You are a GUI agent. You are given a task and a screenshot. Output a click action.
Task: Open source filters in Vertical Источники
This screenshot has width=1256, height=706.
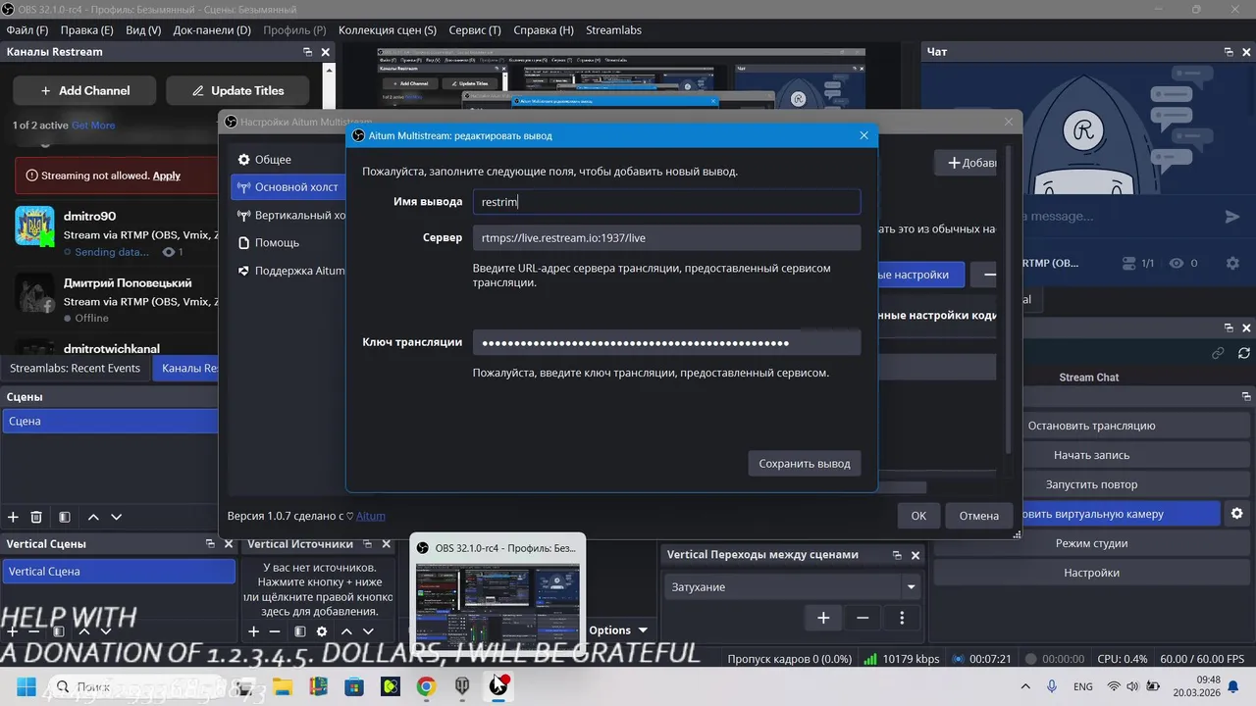coord(300,631)
